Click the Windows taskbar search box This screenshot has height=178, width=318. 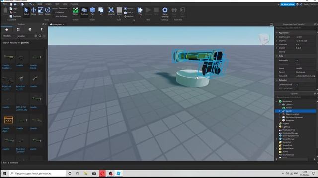click(x=38, y=173)
